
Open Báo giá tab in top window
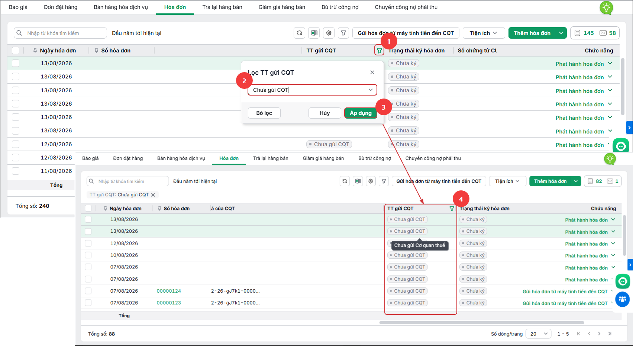[x=18, y=7]
